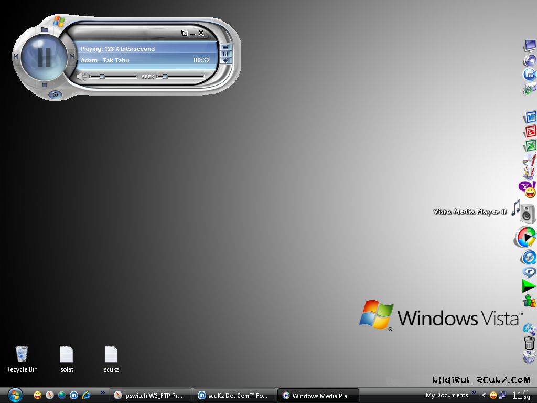Click the volume slider handle

[x=102, y=76]
